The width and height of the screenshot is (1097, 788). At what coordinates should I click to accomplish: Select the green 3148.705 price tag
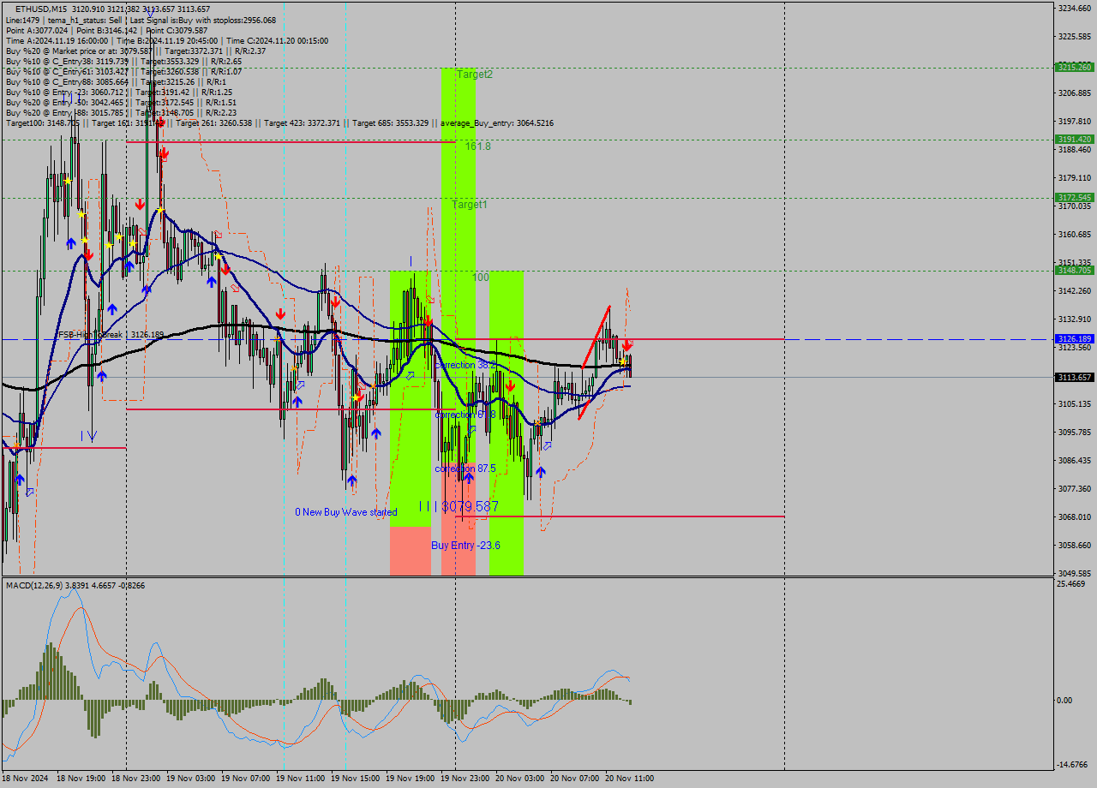pos(1074,270)
